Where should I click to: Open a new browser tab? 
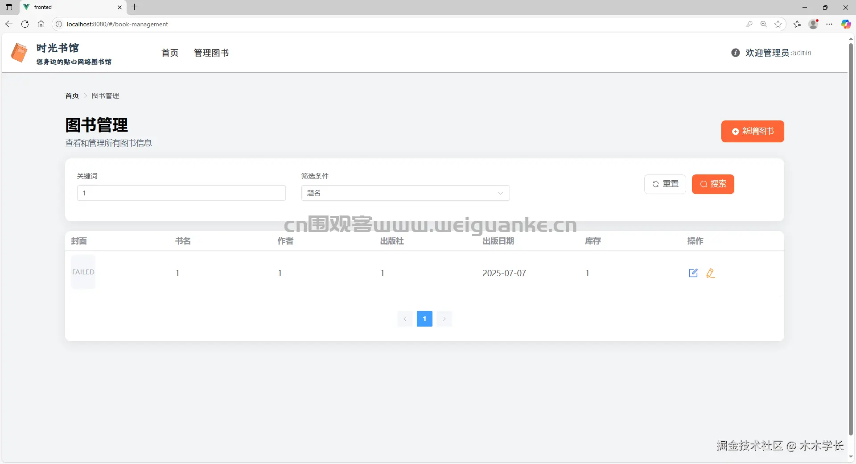coord(135,7)
